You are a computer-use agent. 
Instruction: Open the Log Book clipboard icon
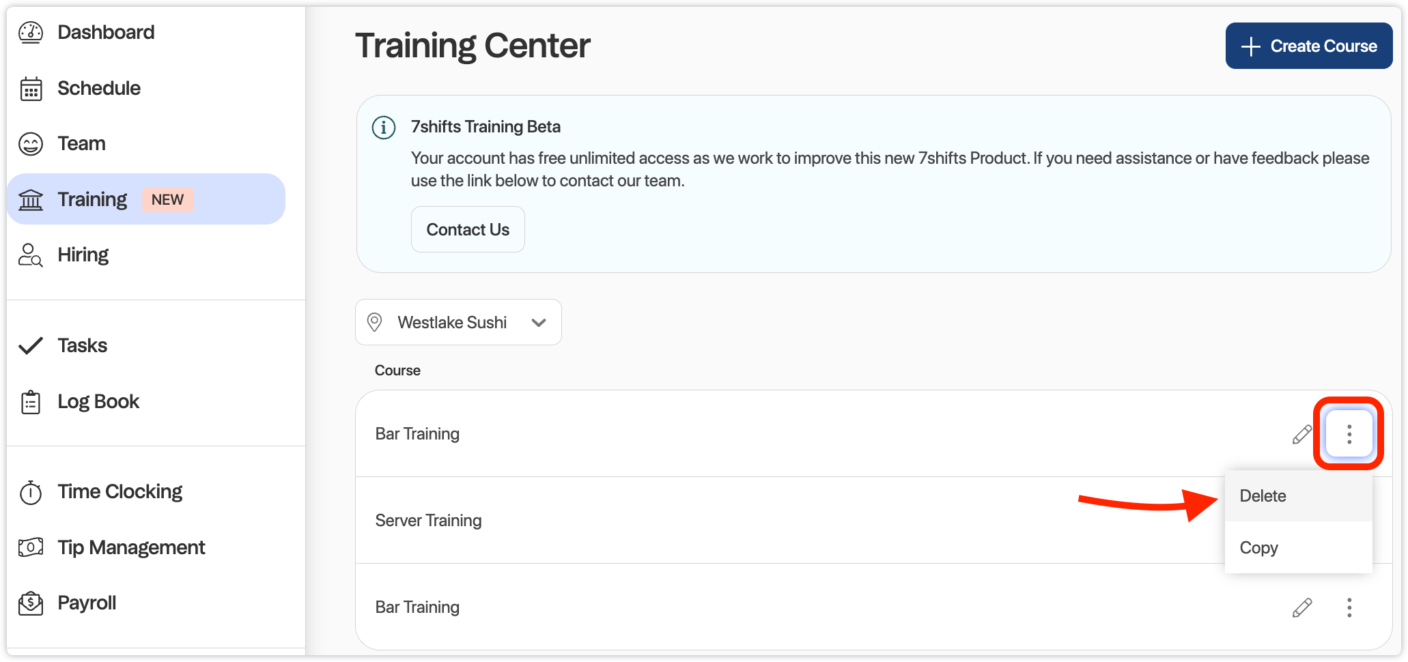pyautogui.click(x=31, y=402)
